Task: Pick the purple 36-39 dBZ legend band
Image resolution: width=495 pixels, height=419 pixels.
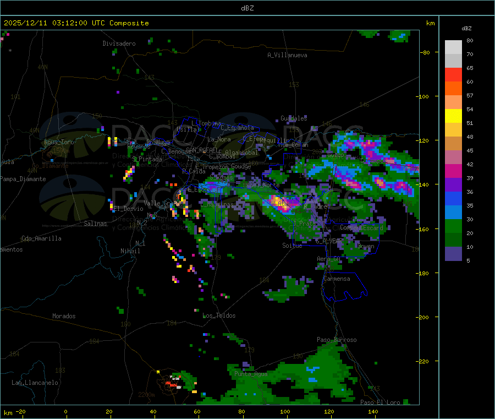Action: point(453,185)
